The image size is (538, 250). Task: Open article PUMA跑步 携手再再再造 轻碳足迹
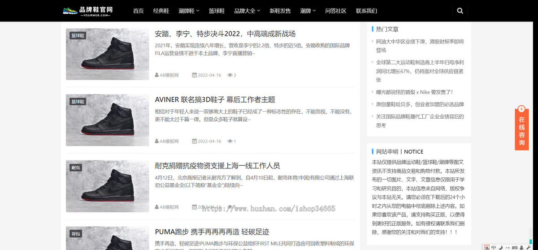pos(212,232)
